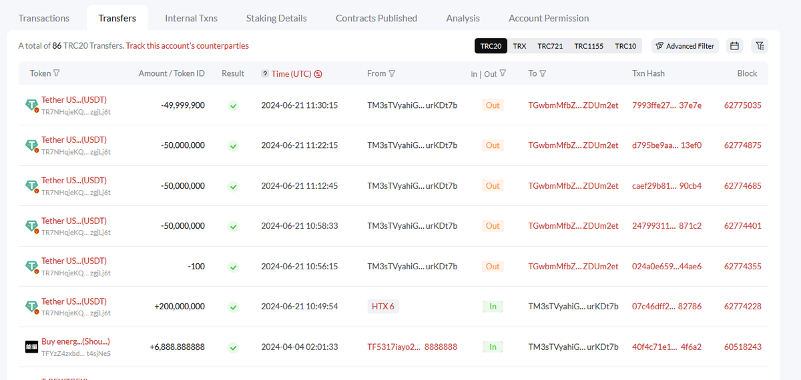Click the Token column filter icon
The width and height of the screenshot is (801, 380).
(x=57, y=73)
